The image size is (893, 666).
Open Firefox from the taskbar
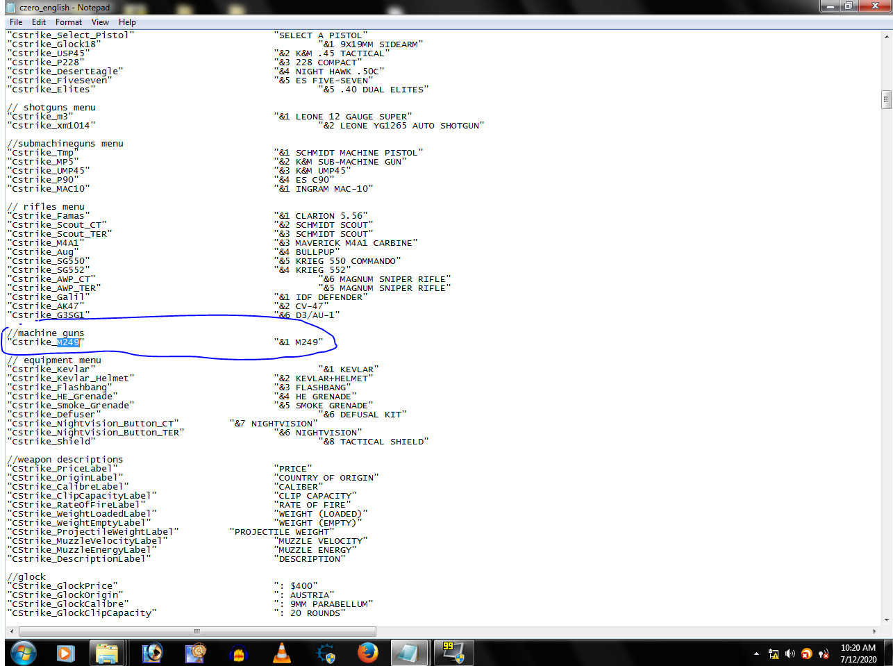pyautogui.click(x=367, y=653)
